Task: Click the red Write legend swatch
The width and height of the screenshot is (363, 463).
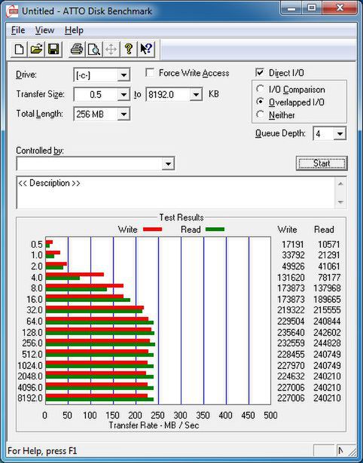Action: [x=152, y=229]
